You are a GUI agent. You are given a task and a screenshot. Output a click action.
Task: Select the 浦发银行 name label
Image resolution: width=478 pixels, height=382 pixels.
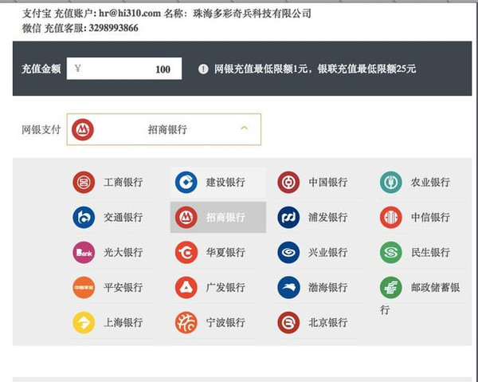(x=328, y=218)
